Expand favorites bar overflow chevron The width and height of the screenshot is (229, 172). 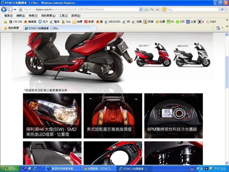pyautogui.click(x=227, y=20)
